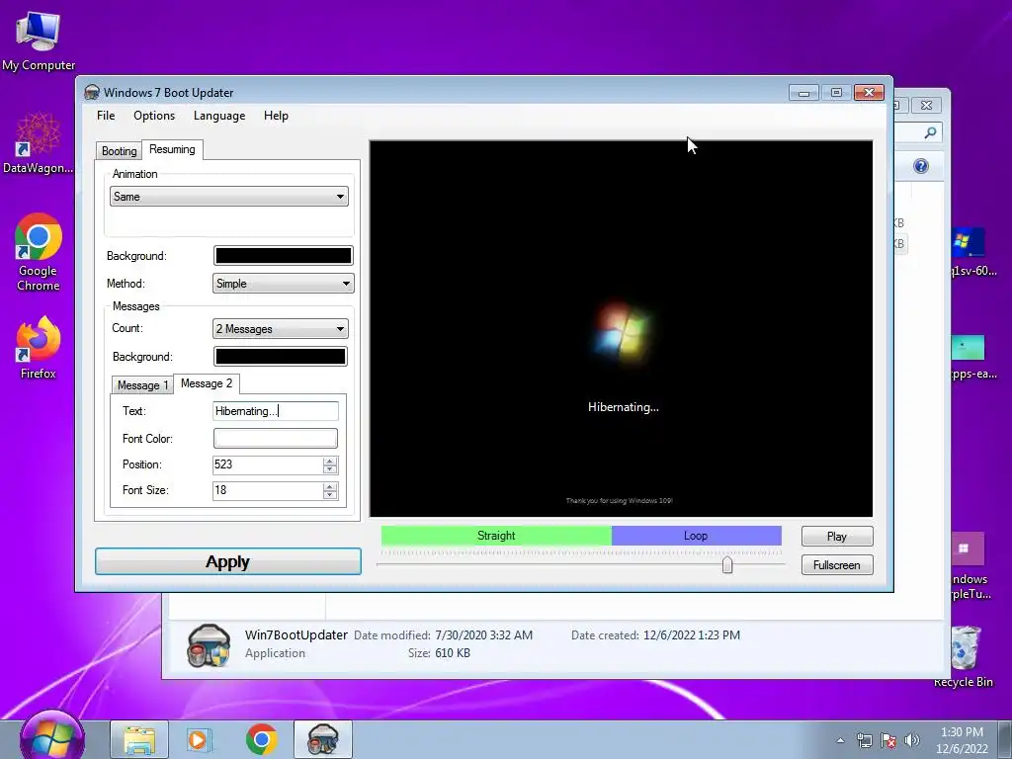Click the Play button
The width and height of the screenshot is (1012, 759).
837,537
